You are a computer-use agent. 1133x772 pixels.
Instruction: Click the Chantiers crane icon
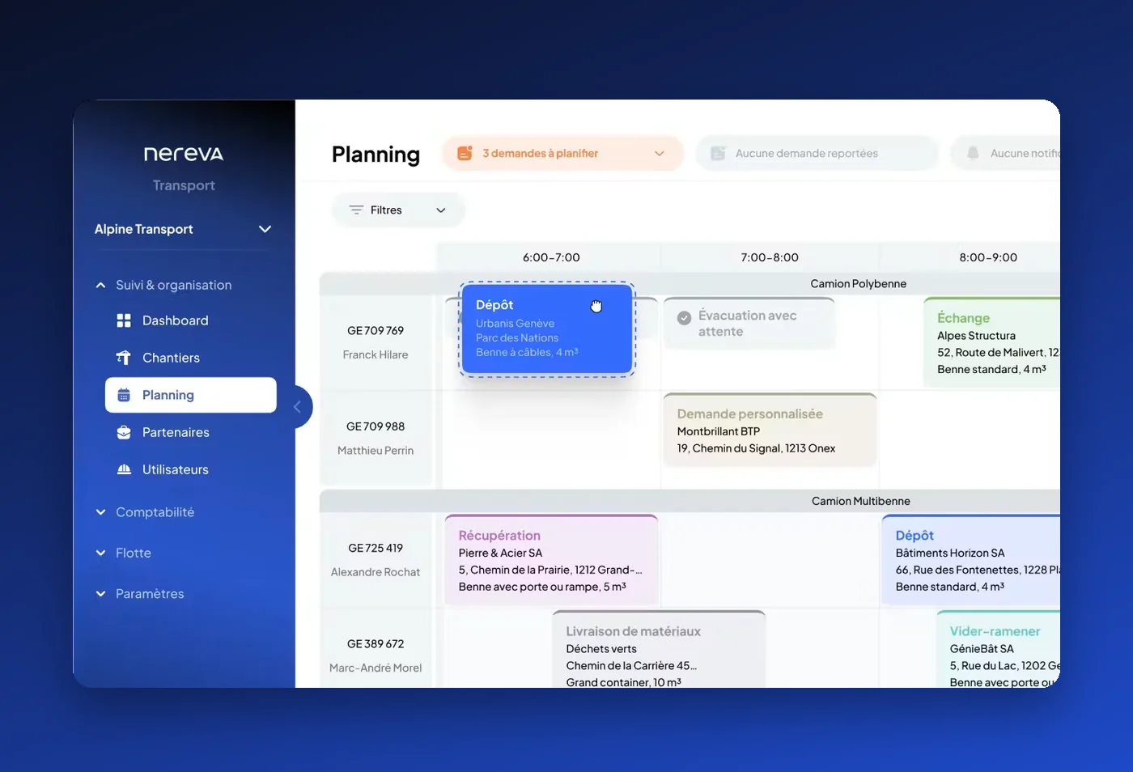coord(124,358)
